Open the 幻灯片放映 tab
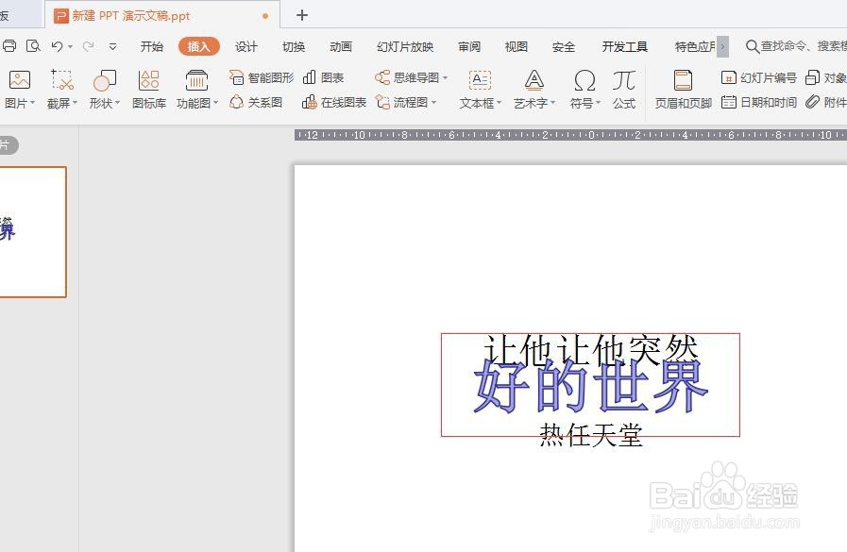The width and height of the screenshot is (847, 552). (x=404, y=45)
